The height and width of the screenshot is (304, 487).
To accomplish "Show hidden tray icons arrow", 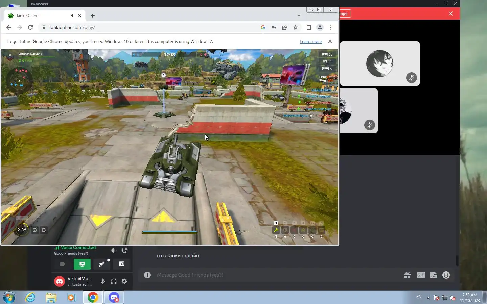I will coord(428,298).
